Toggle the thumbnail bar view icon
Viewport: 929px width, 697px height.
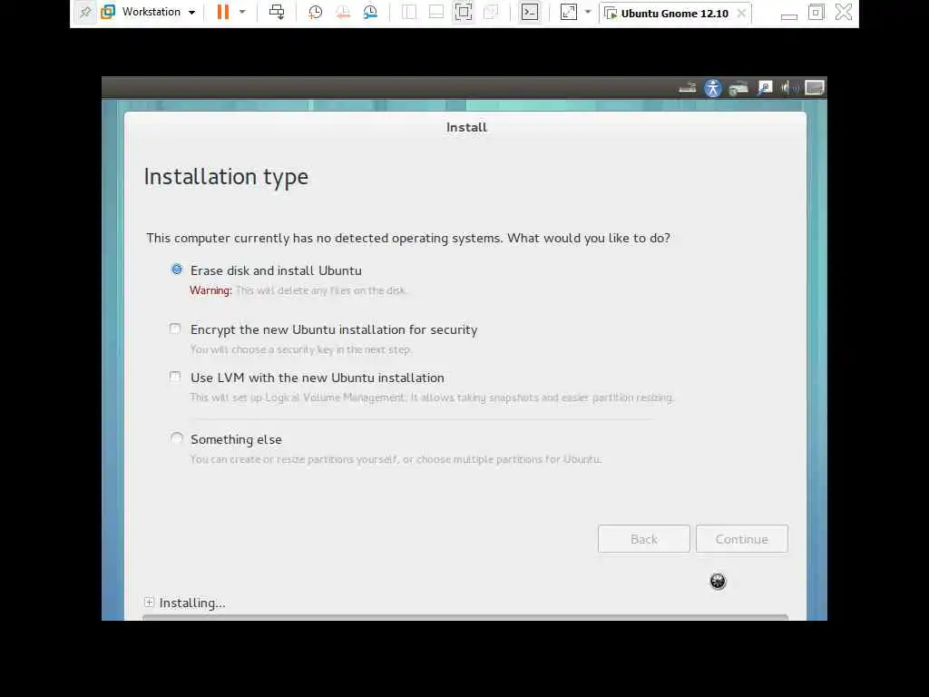(x=436, y=12)
